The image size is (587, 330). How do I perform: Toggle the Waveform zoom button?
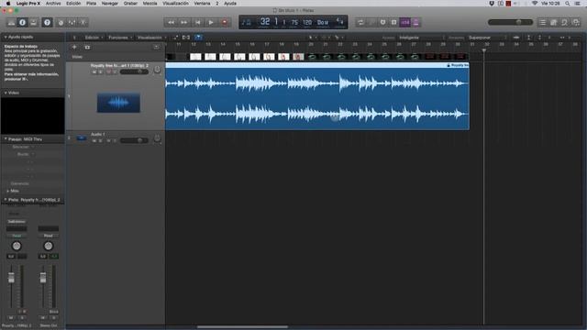click(516, 38)
